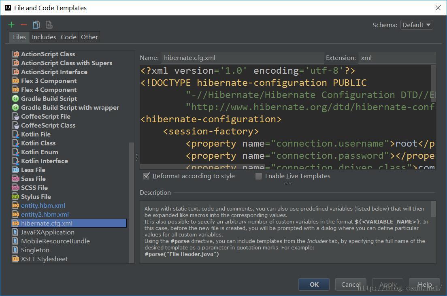The image size is (447, 296).
Task: Open the Schema Default dropdown
Action: [417, 25]
